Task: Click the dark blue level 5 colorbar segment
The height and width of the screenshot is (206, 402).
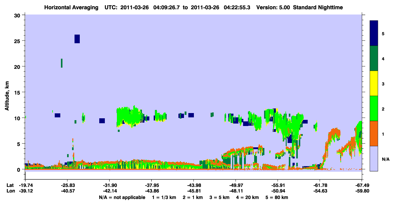Action: [374, 33]
